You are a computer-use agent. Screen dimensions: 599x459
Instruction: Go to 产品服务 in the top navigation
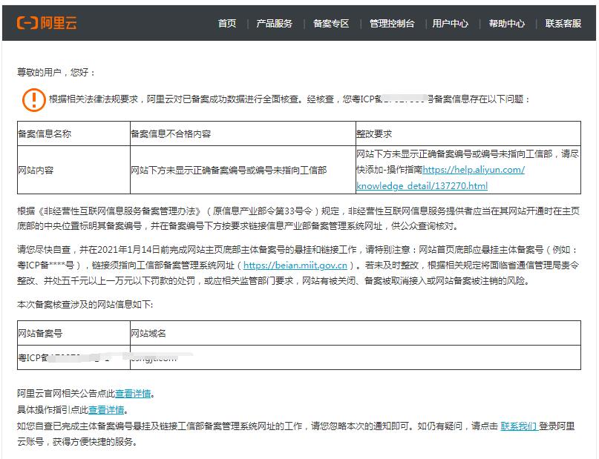(x=275, y=24)
